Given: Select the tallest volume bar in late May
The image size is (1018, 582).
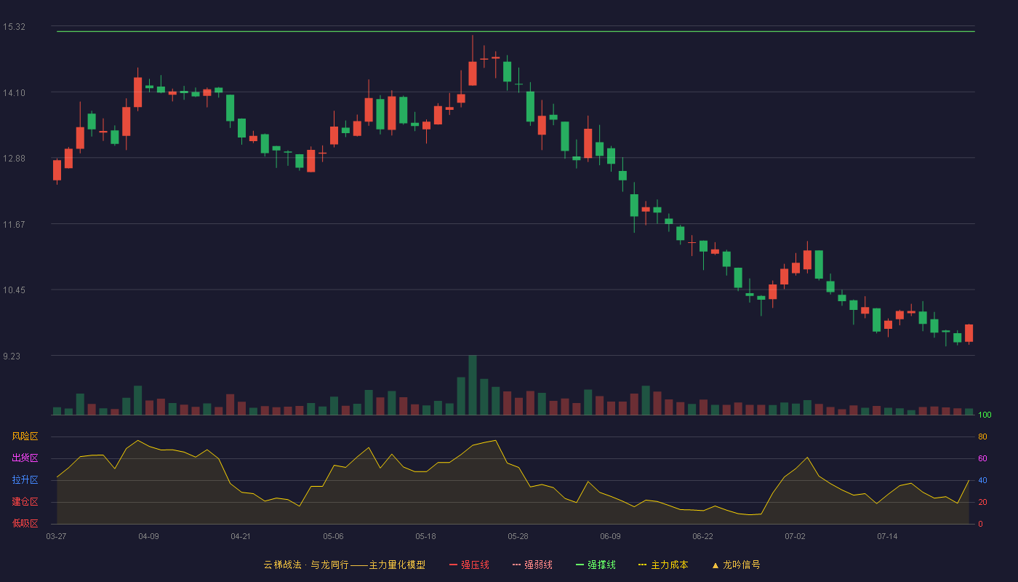Looking at the screenshot, I should (473, 385).
